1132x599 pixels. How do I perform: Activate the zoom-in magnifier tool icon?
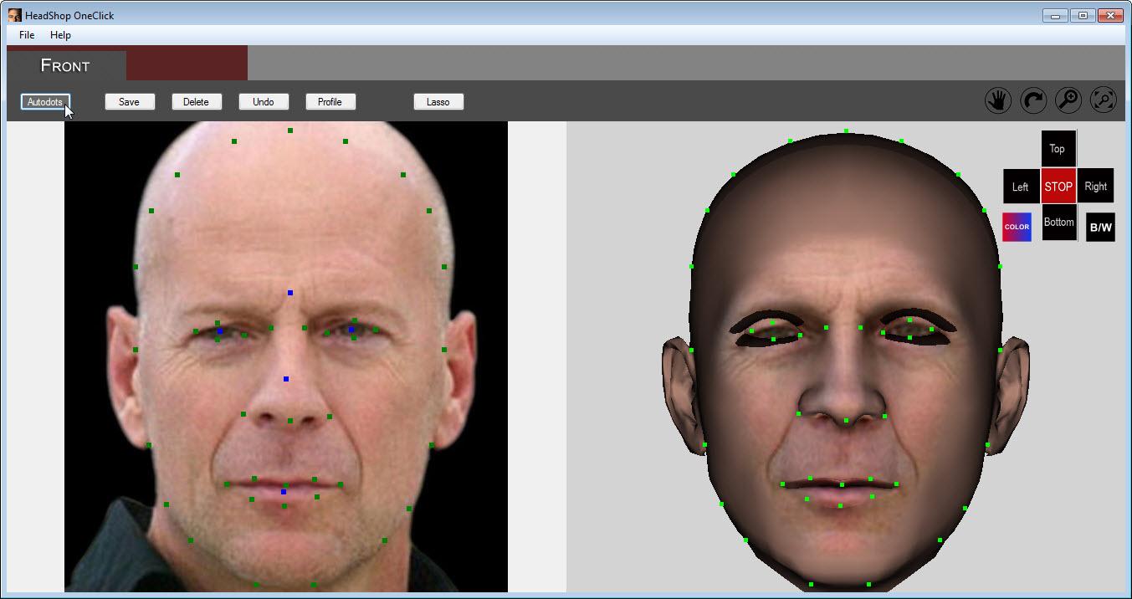point(1068,101)
